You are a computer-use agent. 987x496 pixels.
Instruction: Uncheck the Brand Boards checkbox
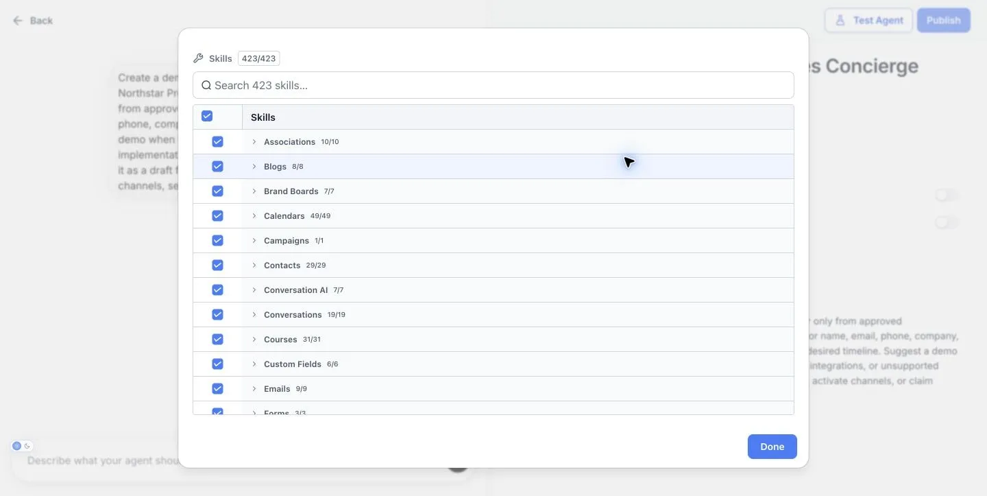pyautogui.click(x=217, y=191)
